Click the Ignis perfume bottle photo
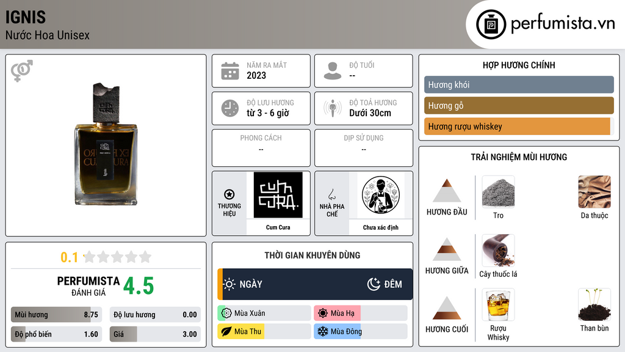 coord(106,144)
